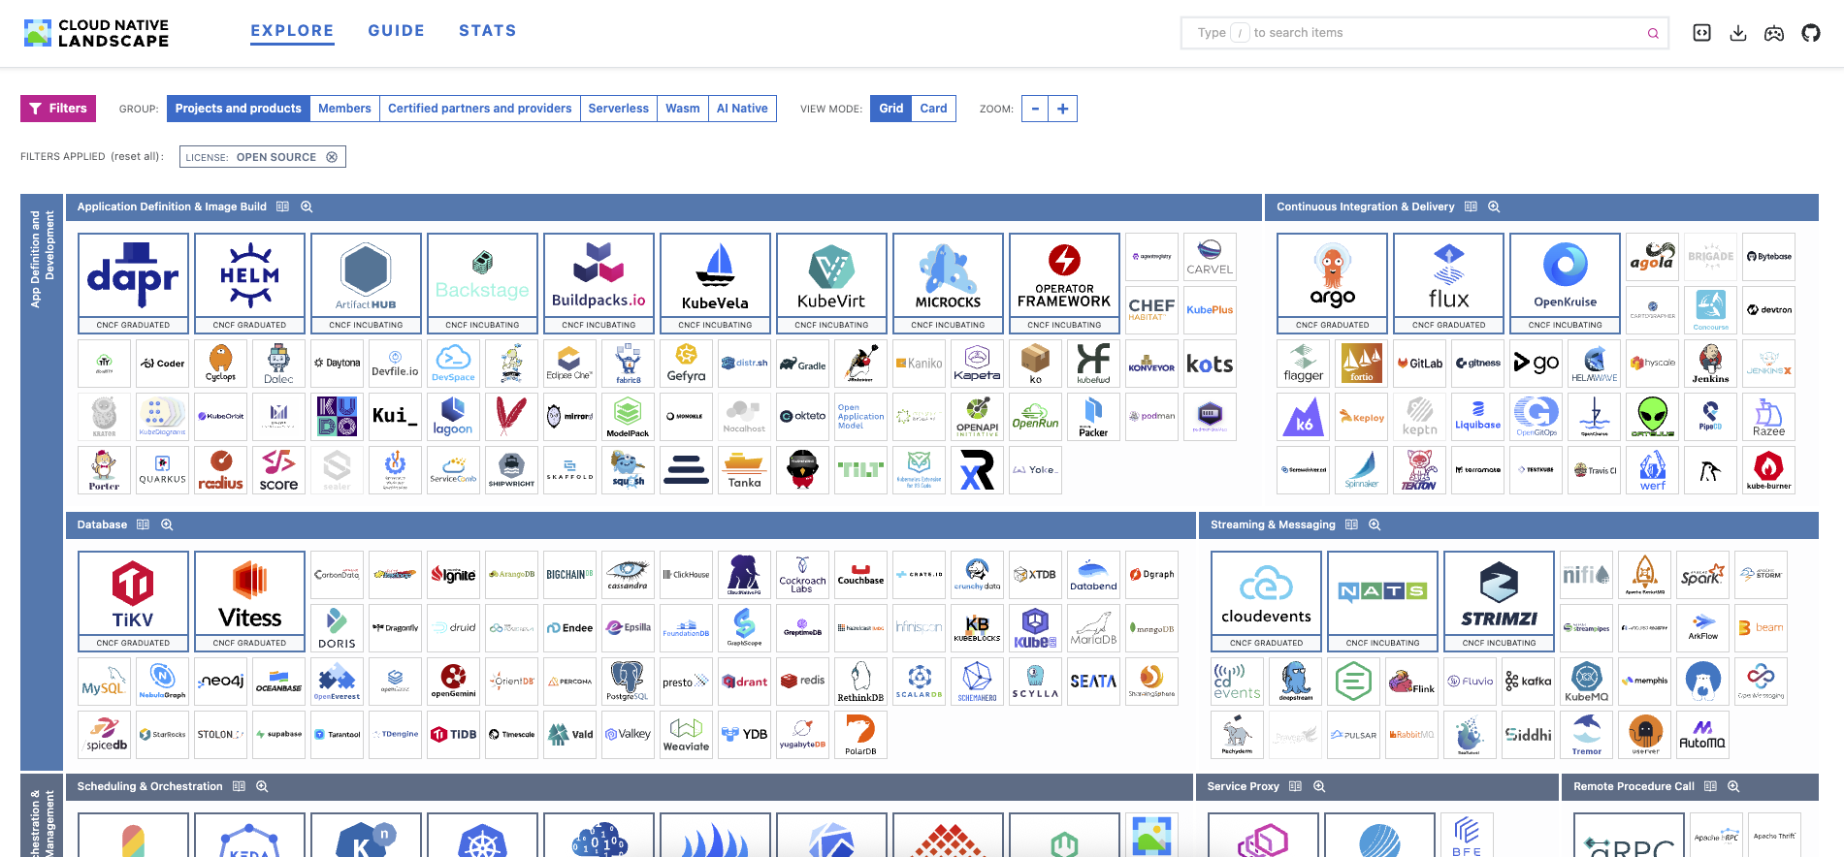This screenshot has height=857, width=1844.
Task: Open the Chef Habitat tile
Action: click(1151, 310)
